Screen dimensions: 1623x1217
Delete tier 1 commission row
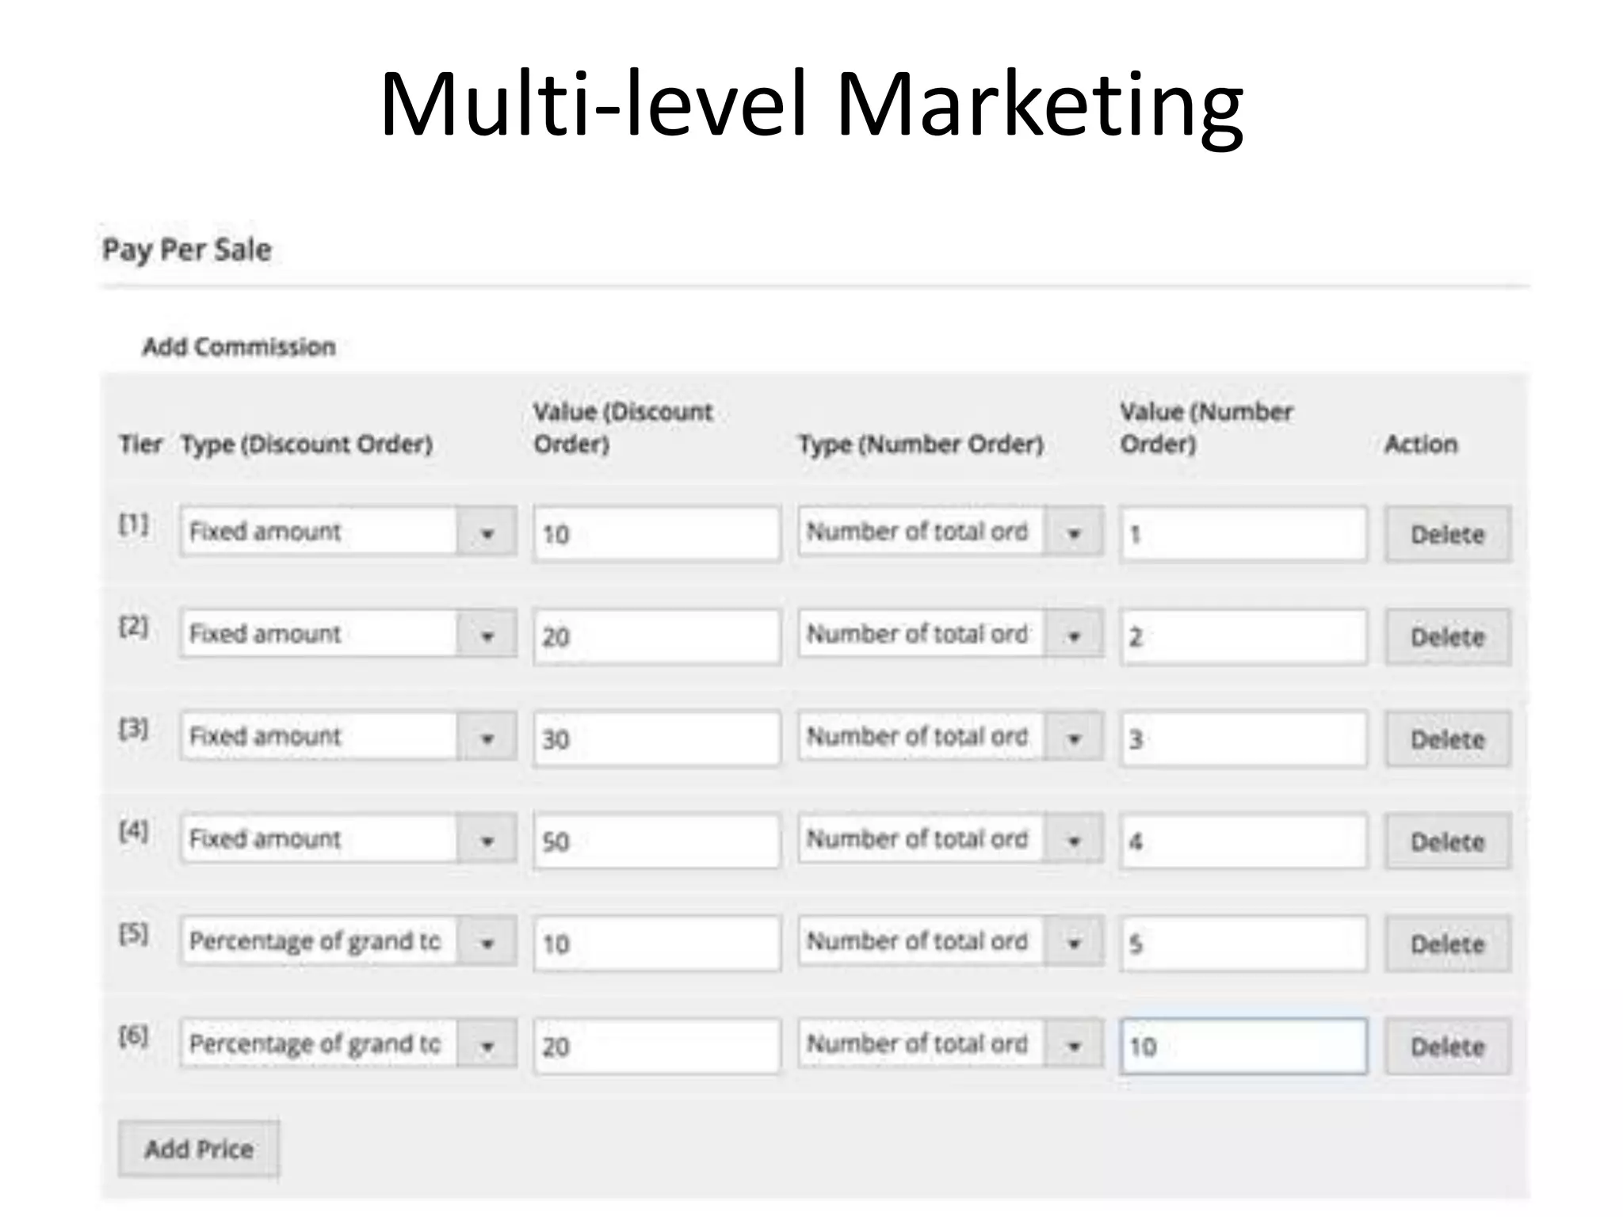click(1448, 534)
